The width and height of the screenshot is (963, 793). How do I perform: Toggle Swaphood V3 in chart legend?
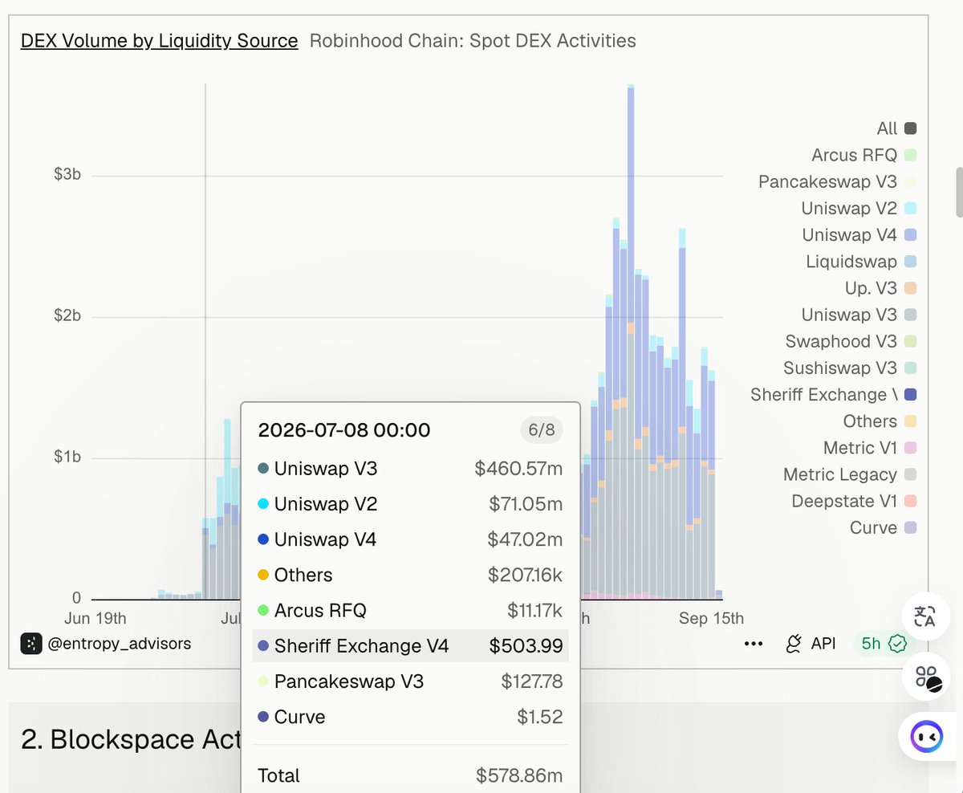(851, 341)
